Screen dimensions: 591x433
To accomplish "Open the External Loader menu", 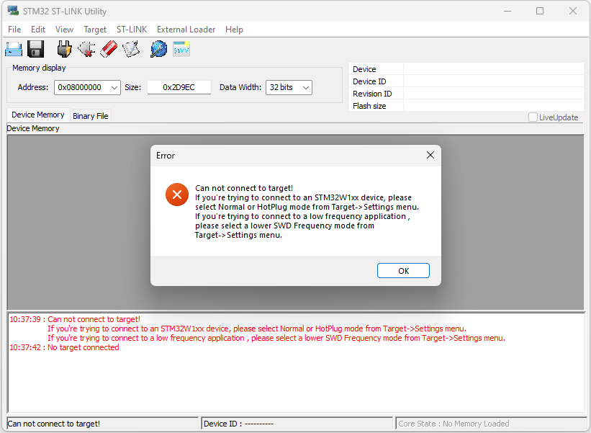I will (186, 30).
